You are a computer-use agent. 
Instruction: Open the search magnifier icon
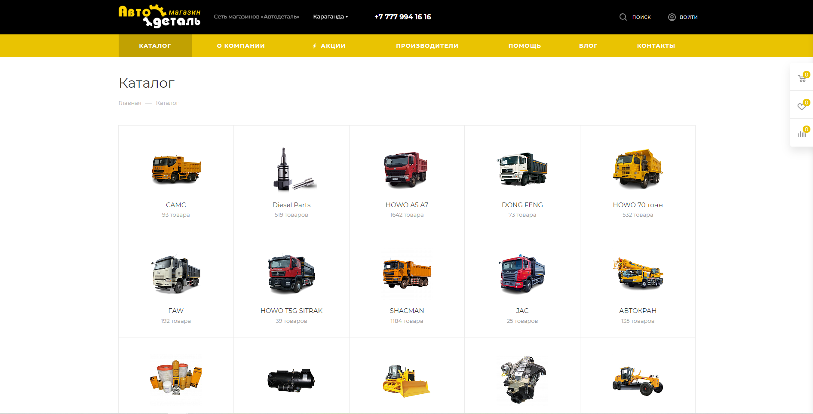pyautogui.click(x=623, y=17)
